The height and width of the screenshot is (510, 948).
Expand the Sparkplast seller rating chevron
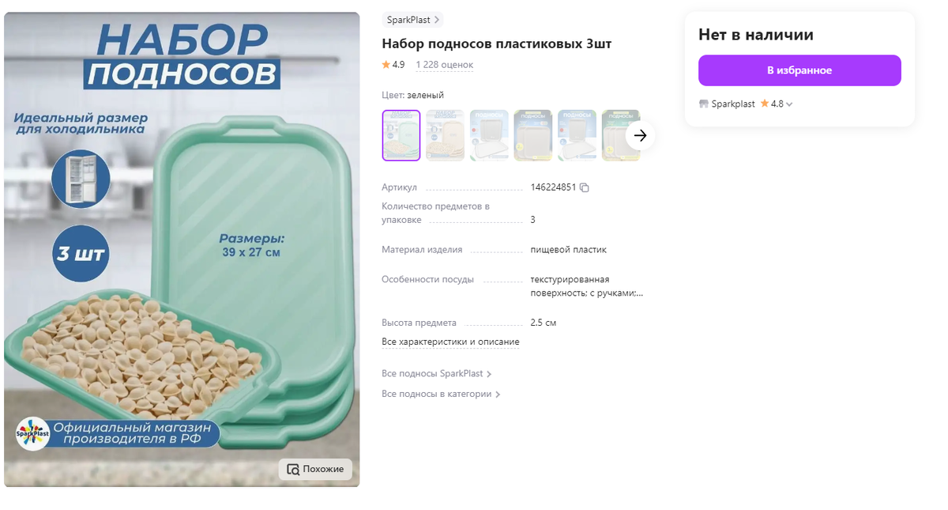(x=789, y=104)
